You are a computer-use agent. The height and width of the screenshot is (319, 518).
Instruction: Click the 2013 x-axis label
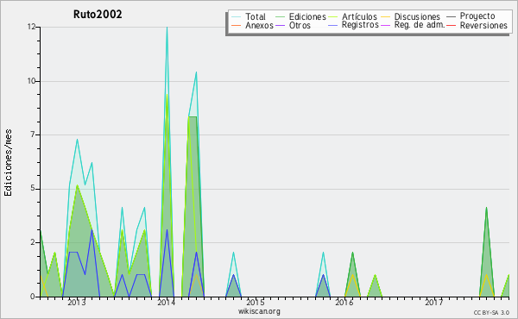tap(76, 302)
